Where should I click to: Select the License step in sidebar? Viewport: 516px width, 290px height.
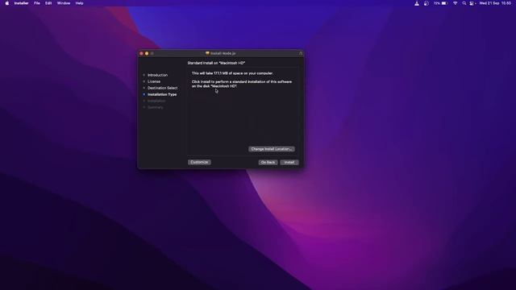(154, 81)
